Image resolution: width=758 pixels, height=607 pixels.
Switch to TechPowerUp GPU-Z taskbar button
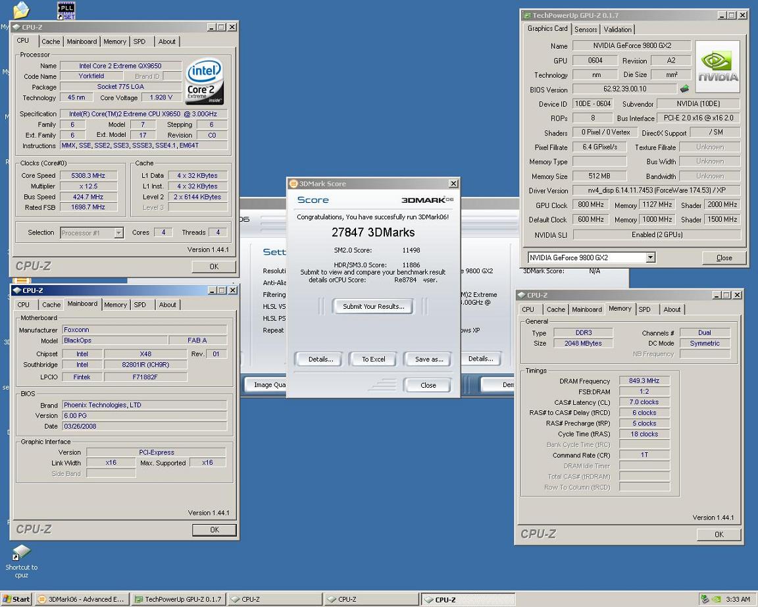[178, 599]
